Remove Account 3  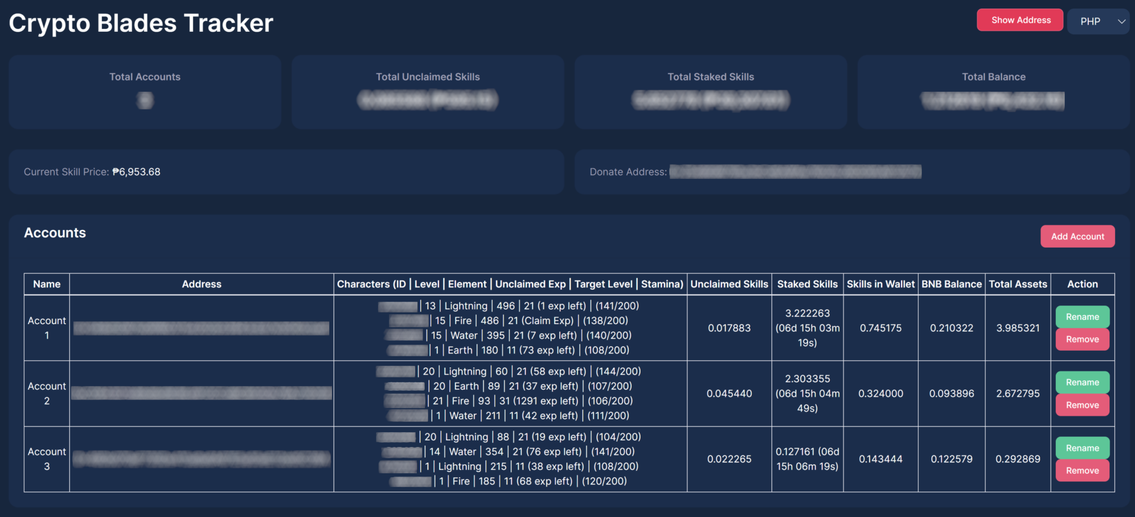click(1082, 470)
